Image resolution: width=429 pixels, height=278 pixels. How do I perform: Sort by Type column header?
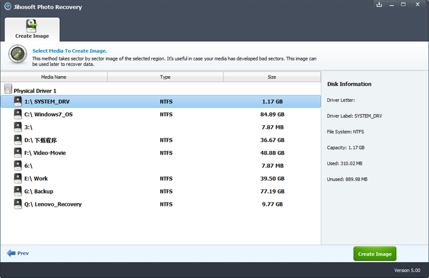click(165, 77)
